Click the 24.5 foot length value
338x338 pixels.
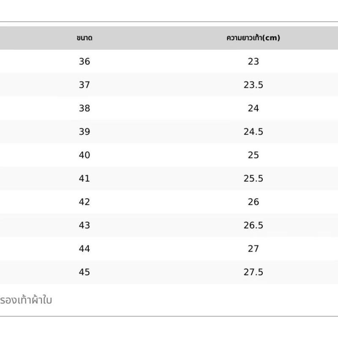pos(253,131)
